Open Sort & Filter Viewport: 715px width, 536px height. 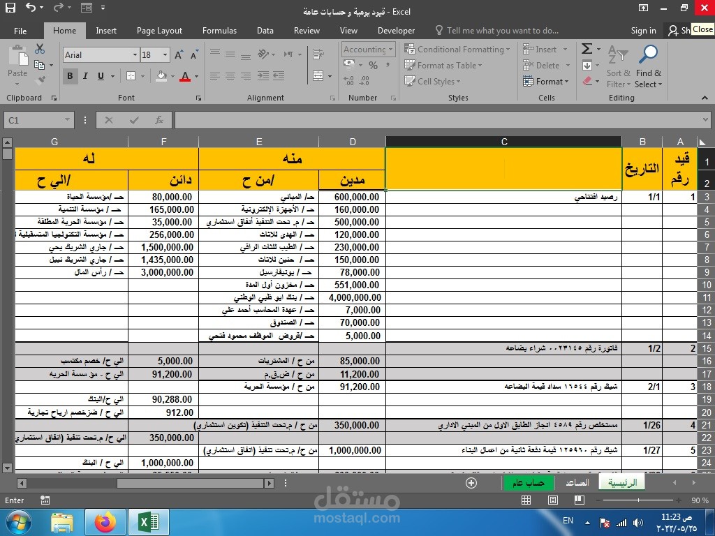619,66
